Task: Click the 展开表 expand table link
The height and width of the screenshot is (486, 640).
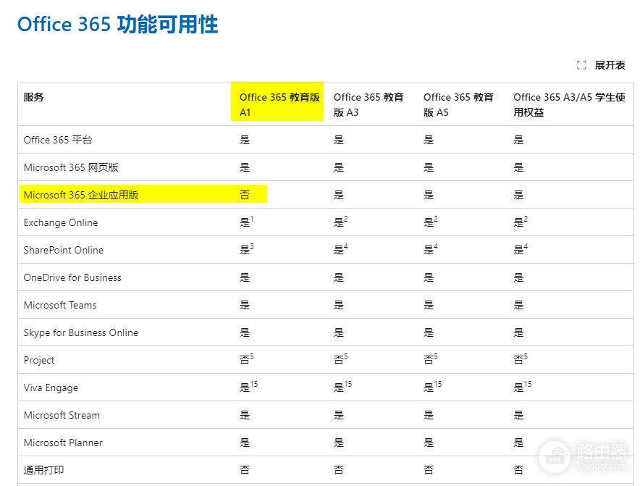Action: 610,65
